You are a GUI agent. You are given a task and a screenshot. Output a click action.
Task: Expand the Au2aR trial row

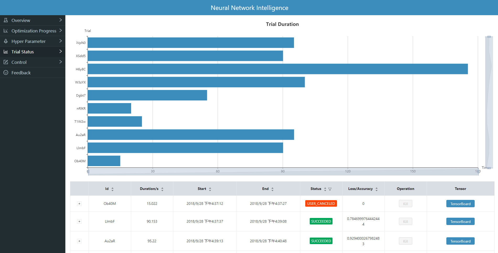[79, 241]
